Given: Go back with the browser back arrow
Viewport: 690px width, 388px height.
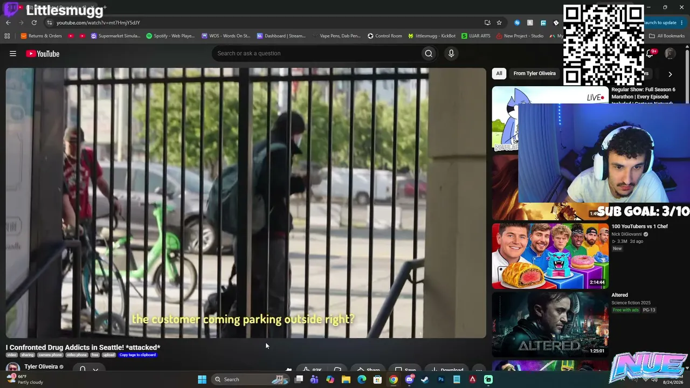Looking at the screenshot, I should point(8,23).
